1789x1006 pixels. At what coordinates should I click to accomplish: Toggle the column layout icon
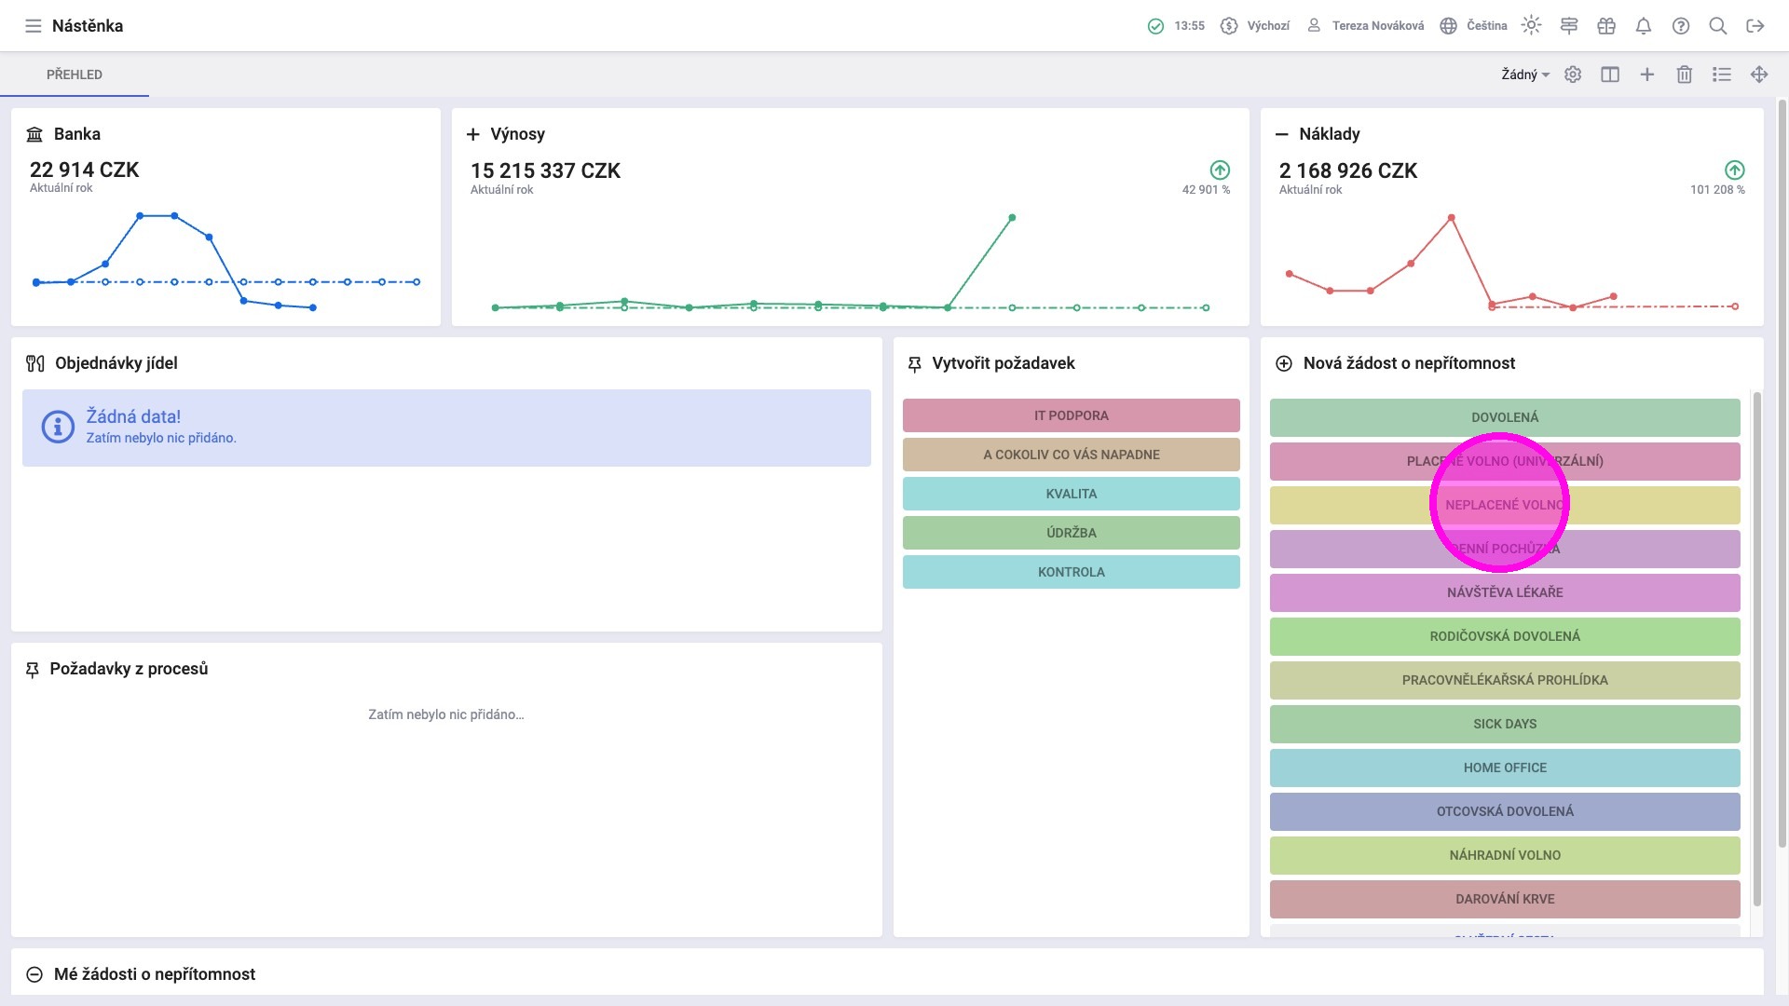(1610, 75)
